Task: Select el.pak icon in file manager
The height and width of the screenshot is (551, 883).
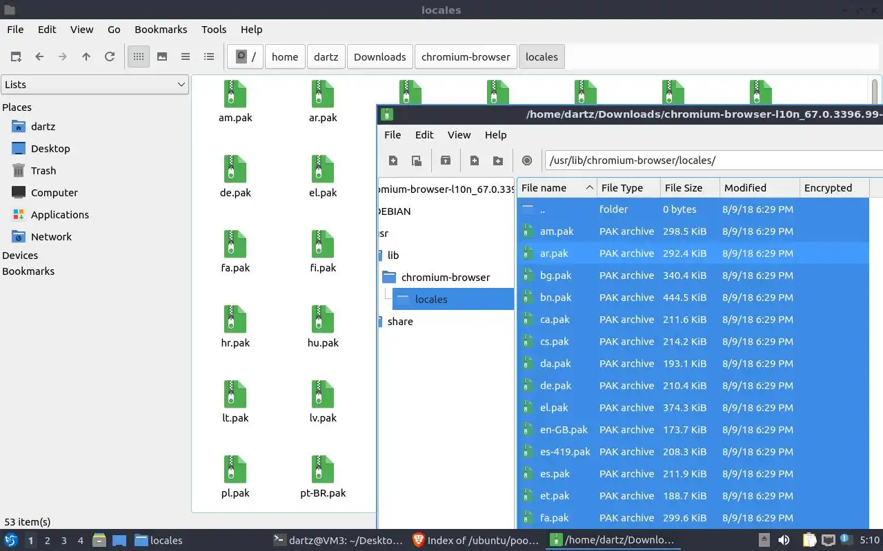Action: [323, 176]
